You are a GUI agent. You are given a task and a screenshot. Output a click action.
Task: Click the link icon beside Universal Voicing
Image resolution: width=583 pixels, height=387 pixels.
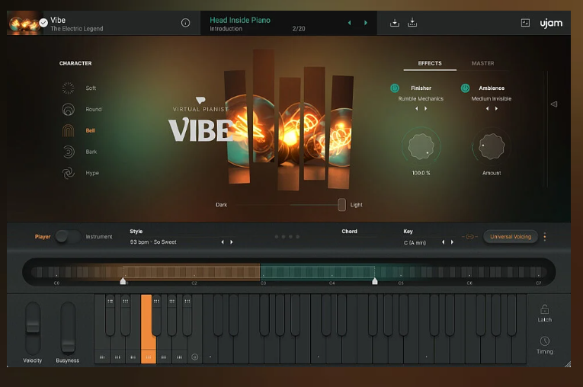[x=469, y=237]
